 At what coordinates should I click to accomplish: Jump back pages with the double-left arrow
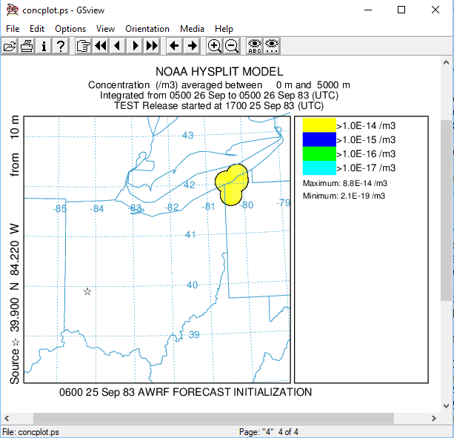(x=101, y=46)
